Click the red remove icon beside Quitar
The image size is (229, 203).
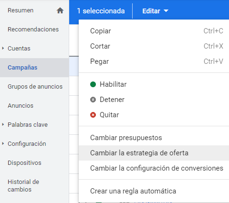click(93, 115)
